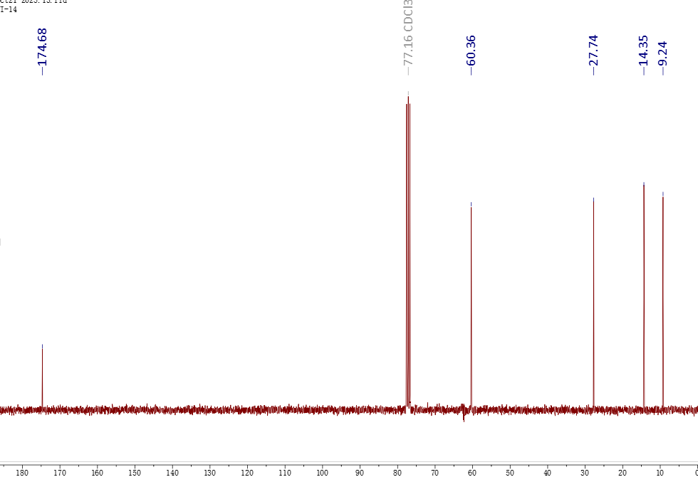Click the 14.35 peak label
The width and height of the screenshot is (698, 477).
click(643, 50)
